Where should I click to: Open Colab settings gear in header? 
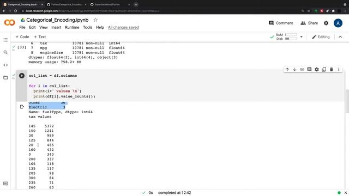326,23
